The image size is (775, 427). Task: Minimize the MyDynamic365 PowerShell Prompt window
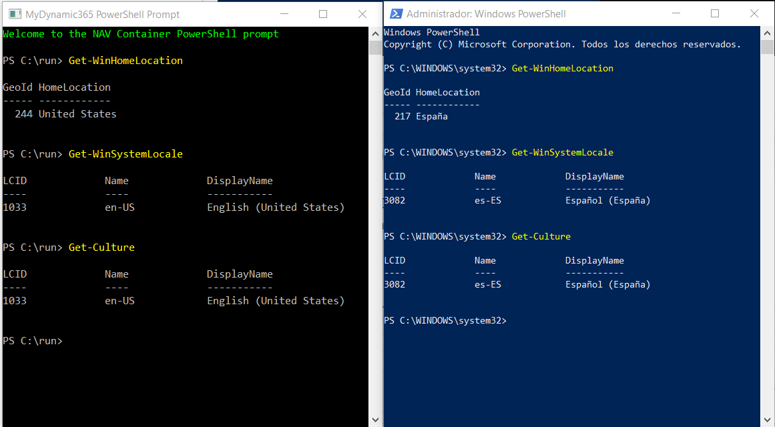pos(284,14)
